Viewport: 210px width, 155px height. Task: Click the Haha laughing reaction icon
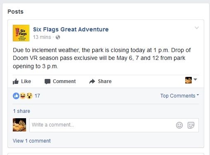pos(23,96)
